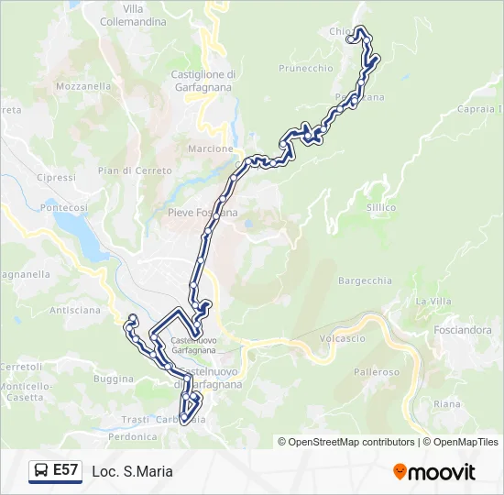Click the bus icon in E57 badge

[x=41, y=471]
